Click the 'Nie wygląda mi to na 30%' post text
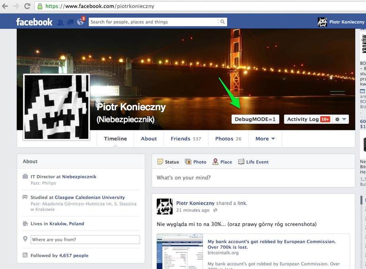Image resolution: width=366 pixels, height=269 pixels. [236, 224]
